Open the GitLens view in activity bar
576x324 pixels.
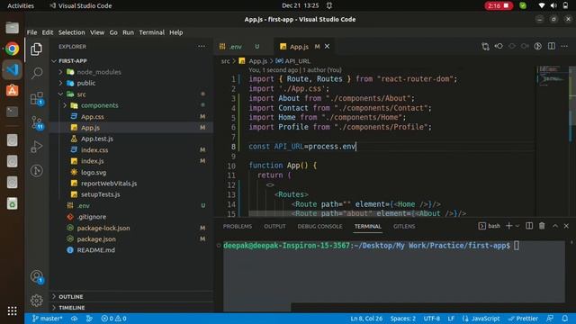point(36,171)
